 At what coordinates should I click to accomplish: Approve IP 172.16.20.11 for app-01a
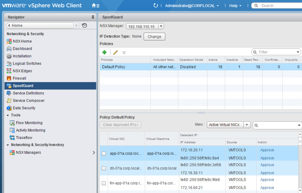click(267, 150)
